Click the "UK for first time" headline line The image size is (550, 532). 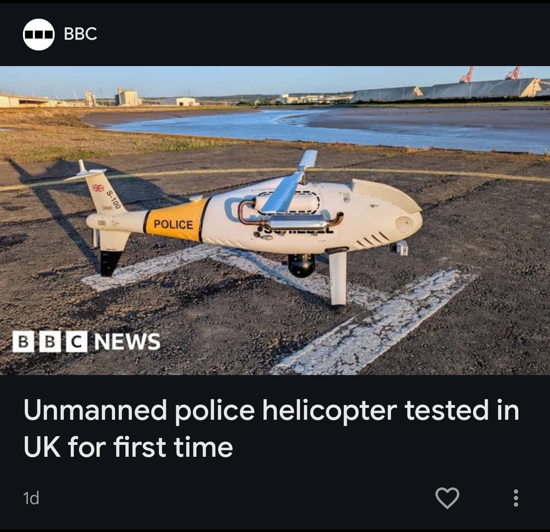128,447
